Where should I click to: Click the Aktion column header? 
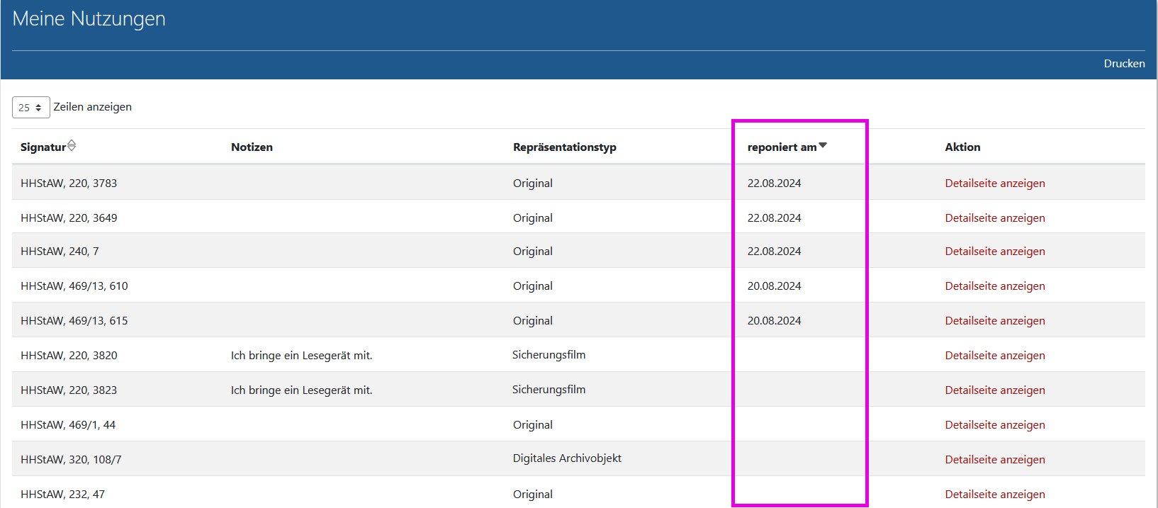point(962,147)
